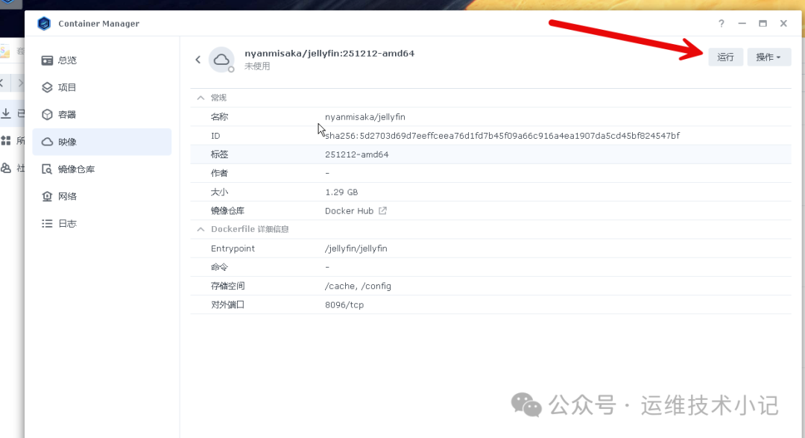The width and height of the screenshot is (805, 438).
Task: Click the people icon in background window
Action: pos(6,168)
